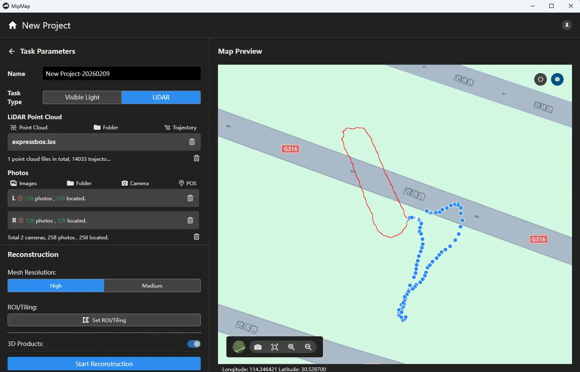
Task: Edit the project Name field
Action: (121, 73)
